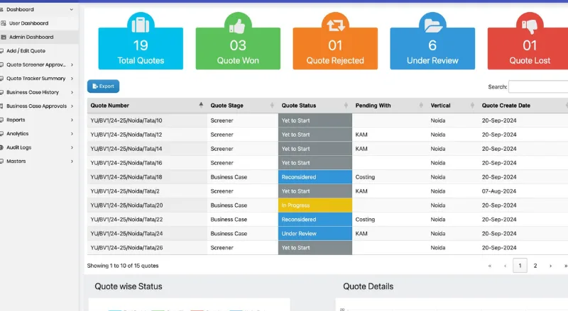This screenshot has height=311, width=568.
Task: Click the Admin Dashboard sidebar icon
Action: 4,37
